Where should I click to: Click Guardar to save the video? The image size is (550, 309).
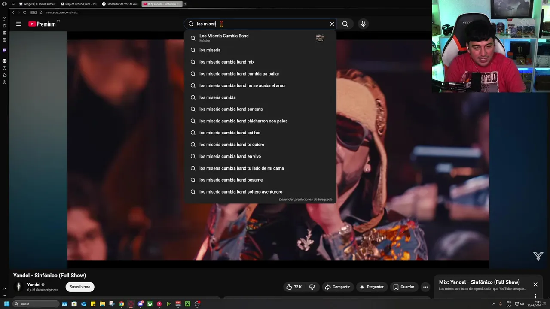pyautogui.click(x=404, y=287)
